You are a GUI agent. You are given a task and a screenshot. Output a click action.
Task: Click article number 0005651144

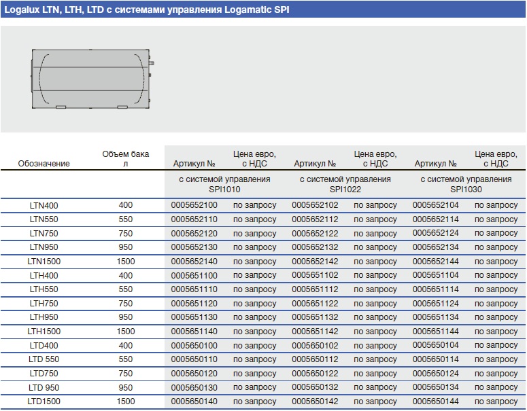[x=436, y=331]
